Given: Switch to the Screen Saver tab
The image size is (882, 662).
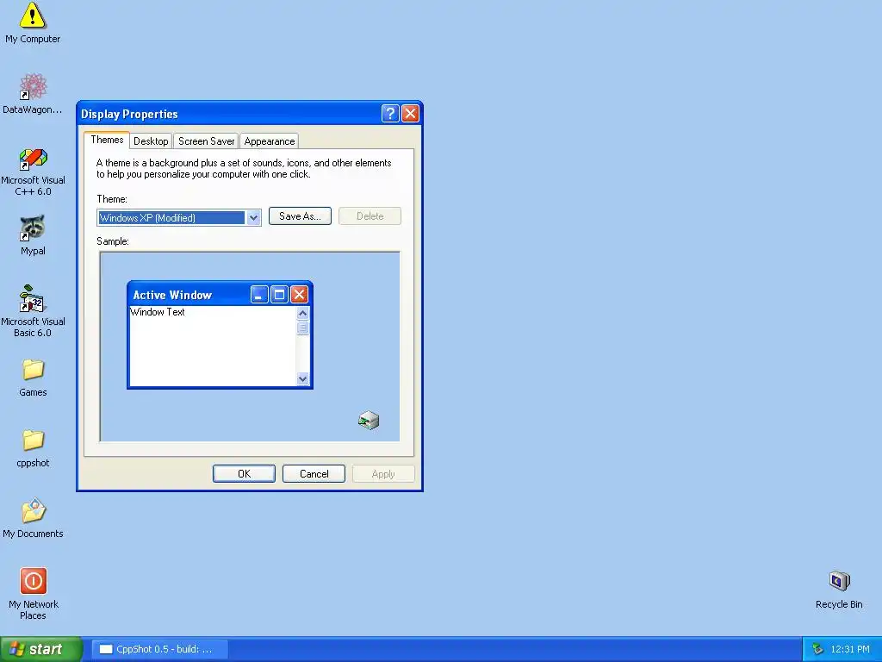Looking at the screenshot, I should (207, 141).
